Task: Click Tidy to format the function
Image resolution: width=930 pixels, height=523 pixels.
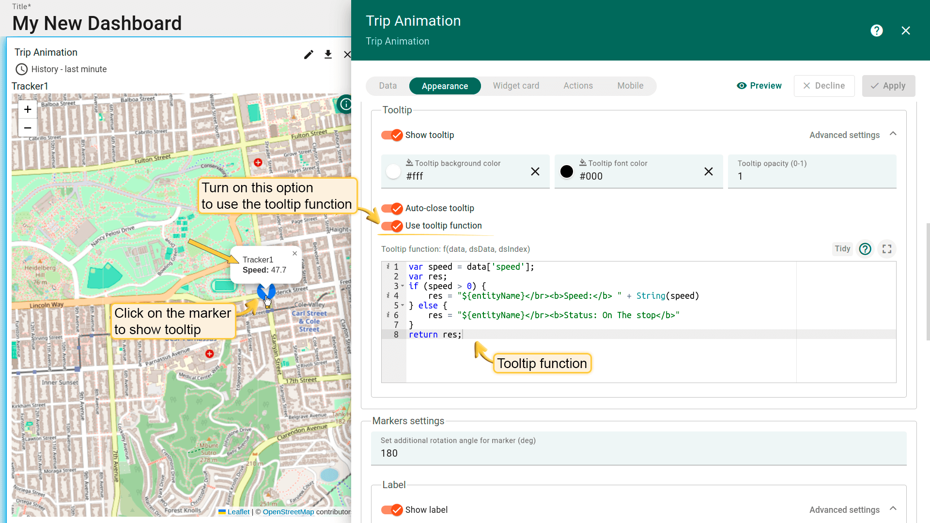Action: (842, 248)
